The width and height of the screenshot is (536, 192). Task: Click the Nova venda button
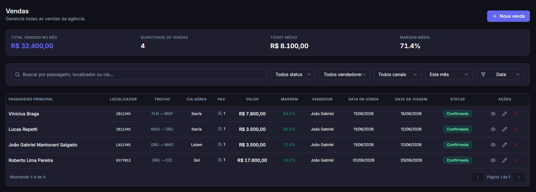(x=508, y=16)
